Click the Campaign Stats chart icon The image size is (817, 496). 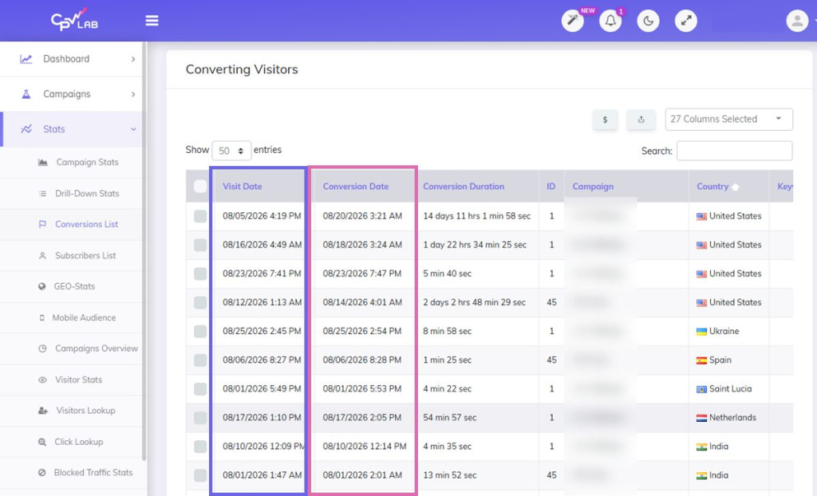pyautogui.click(x=43, y=162)
